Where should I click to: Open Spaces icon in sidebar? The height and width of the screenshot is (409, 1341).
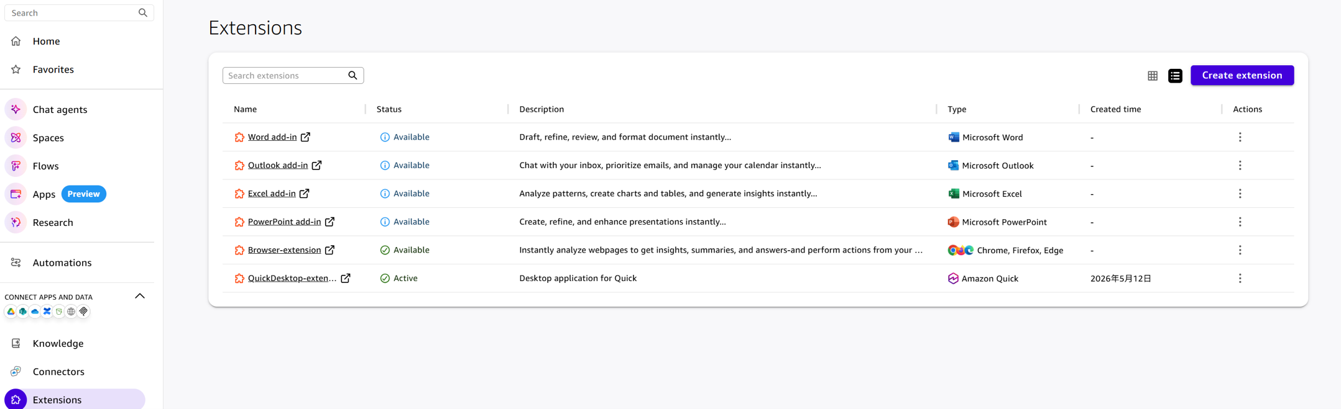point(16,138)
